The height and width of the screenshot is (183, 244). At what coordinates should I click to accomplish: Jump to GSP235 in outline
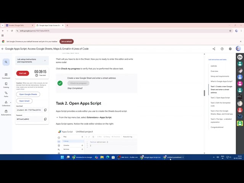(x=213, y=66)
